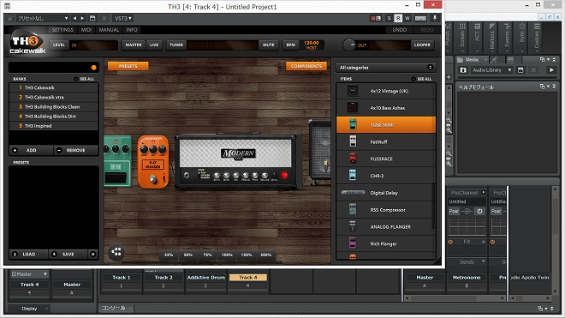Open the VST3 dropdown menu
The width and height of the screenshot is (565, 318).
[x=123, y=18]
